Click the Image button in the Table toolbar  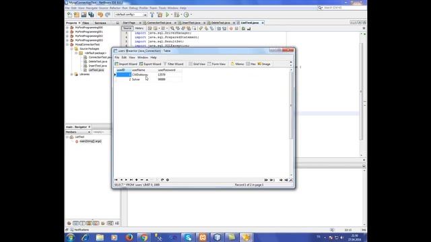264,64
